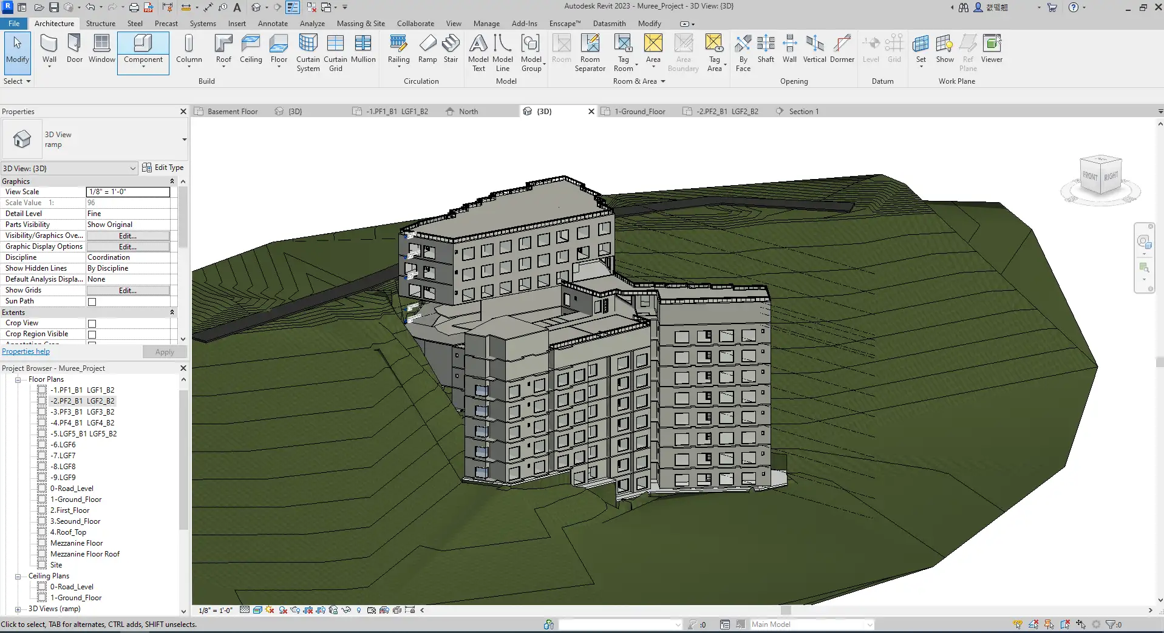The image size is (1164, 633).
Task: Open the Properties help link
Action: (26, 351)
